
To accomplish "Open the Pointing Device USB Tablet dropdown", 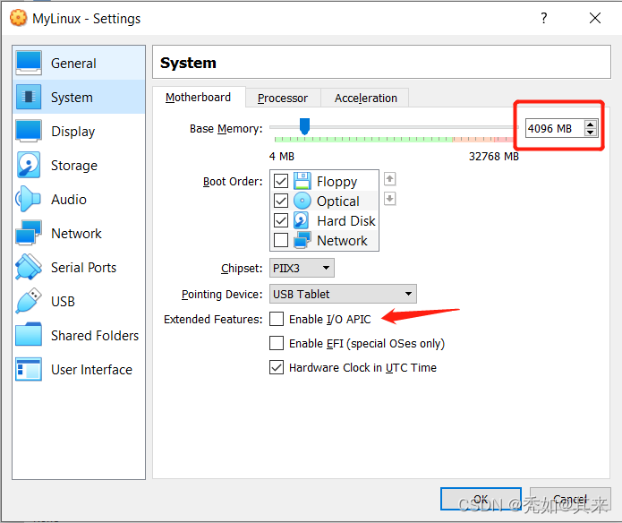I will pos(343,294).
